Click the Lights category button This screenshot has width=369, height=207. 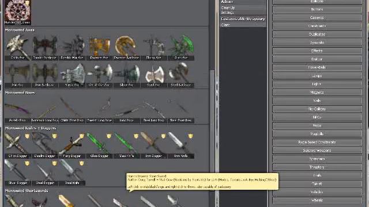pyautogui.click(x=317, y=84)
